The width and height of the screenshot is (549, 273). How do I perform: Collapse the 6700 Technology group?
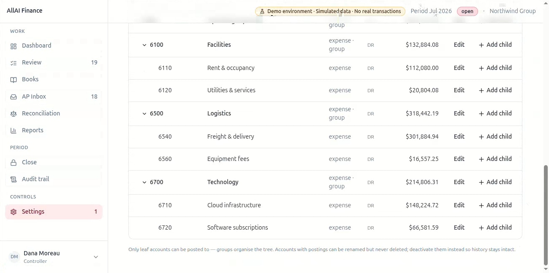[144, 182]
